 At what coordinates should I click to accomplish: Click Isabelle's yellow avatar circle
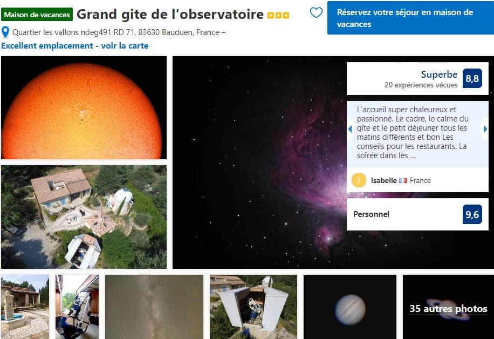point(359,180)
